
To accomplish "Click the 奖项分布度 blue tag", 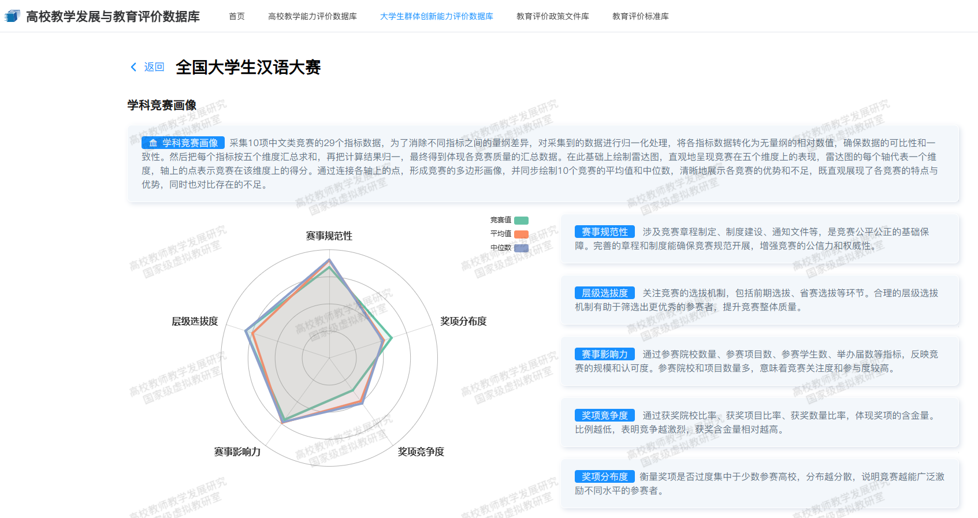I will [x=605, y=476].
